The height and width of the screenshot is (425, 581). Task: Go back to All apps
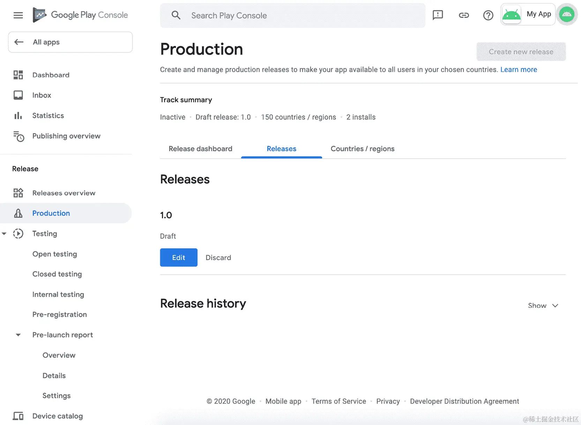(x=70, y=42)
